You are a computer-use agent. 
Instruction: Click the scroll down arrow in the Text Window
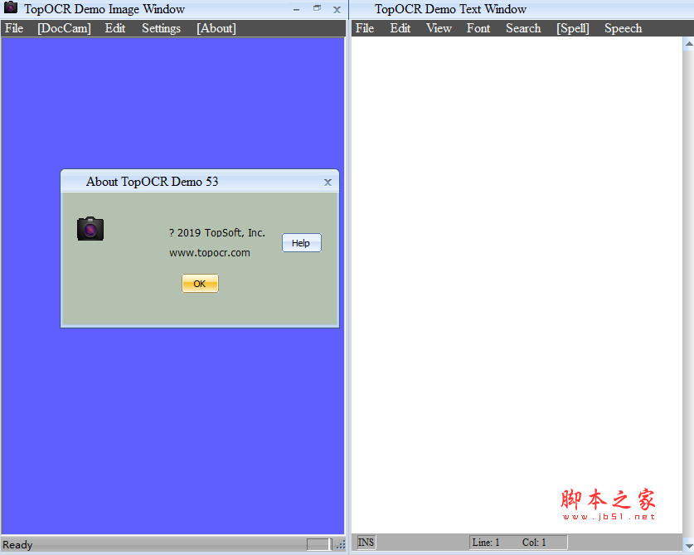click(x=689, y=545)
